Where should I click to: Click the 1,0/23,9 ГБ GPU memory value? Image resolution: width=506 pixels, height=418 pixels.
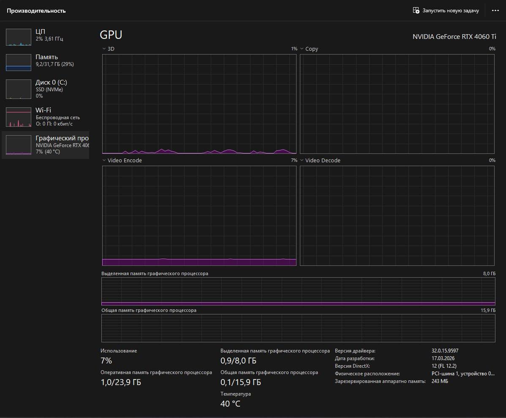point(121,382)
